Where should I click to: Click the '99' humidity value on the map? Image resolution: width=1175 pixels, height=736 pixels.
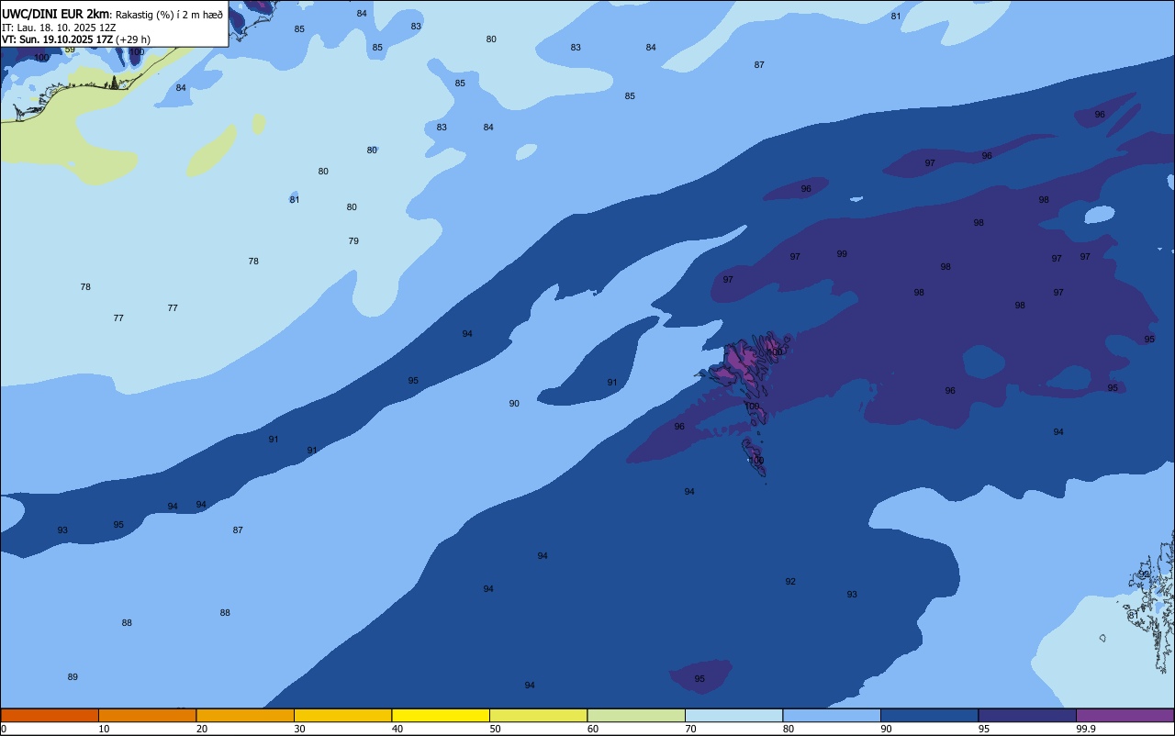tap(842, 254)
